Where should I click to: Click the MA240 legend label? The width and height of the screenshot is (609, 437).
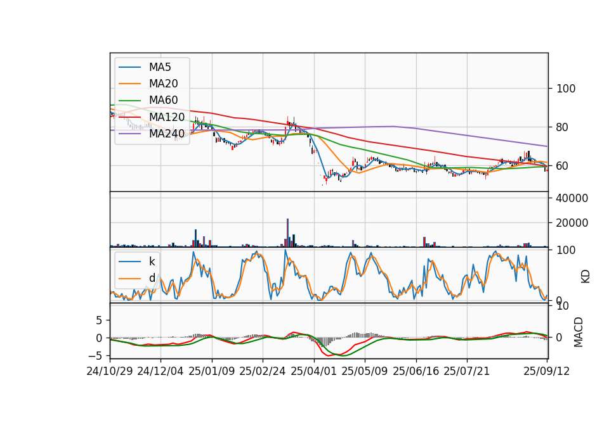tap(167, 134)
